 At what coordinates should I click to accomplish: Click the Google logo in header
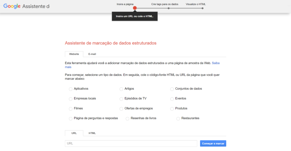[12, 6]
